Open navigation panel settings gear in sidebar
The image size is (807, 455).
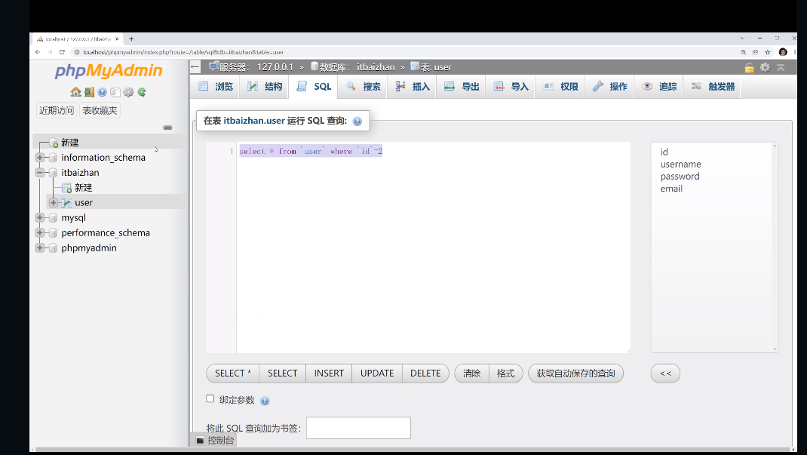coord(128,92)
